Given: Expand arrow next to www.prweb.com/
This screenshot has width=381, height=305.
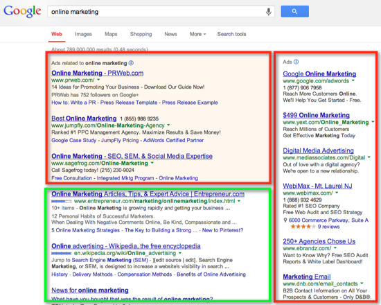Looking at the screenshot, I should (x=98, y=80).
